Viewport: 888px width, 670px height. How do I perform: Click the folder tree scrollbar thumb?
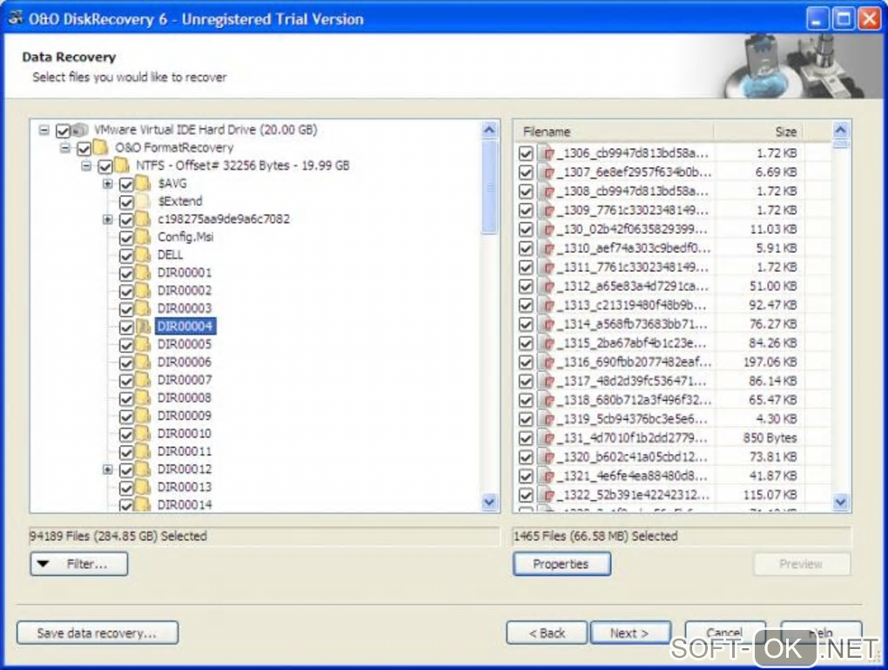[x=489, y=187]
